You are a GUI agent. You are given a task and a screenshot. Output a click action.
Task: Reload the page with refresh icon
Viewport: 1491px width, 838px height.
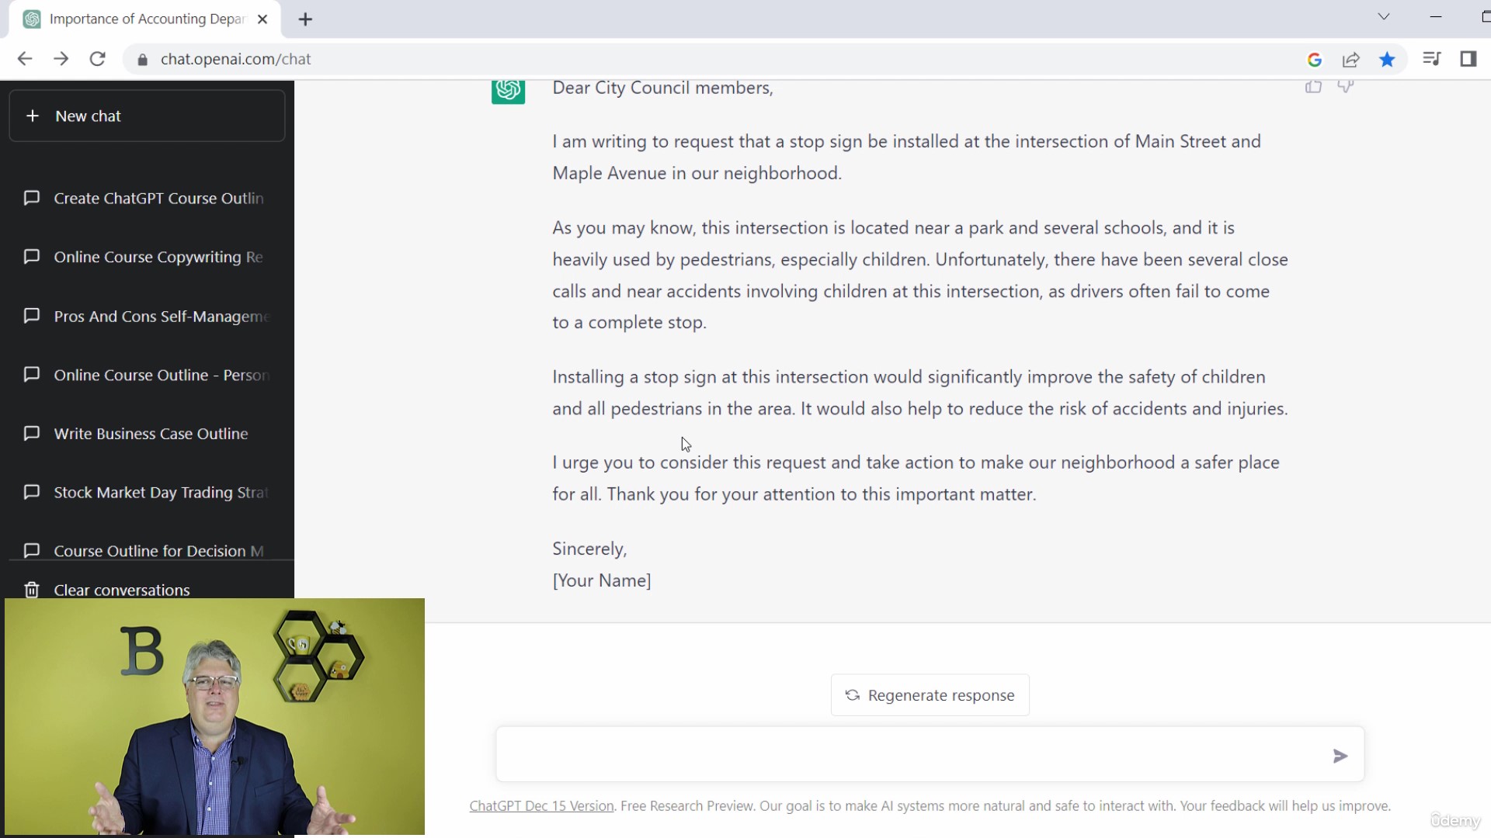pos(97,59)
